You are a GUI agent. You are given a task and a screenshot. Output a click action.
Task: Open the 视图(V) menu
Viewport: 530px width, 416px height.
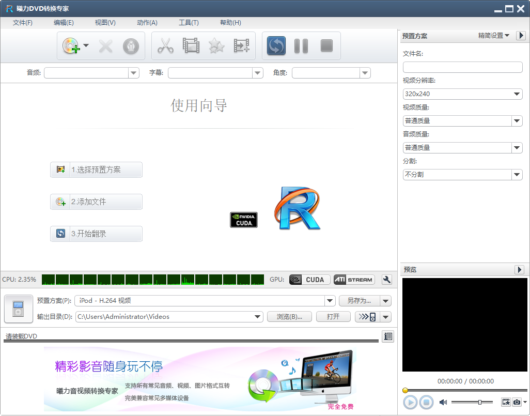click(105, 23)
